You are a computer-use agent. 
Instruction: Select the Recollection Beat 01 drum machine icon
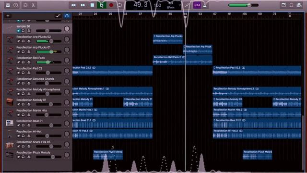tap(10, 123)
